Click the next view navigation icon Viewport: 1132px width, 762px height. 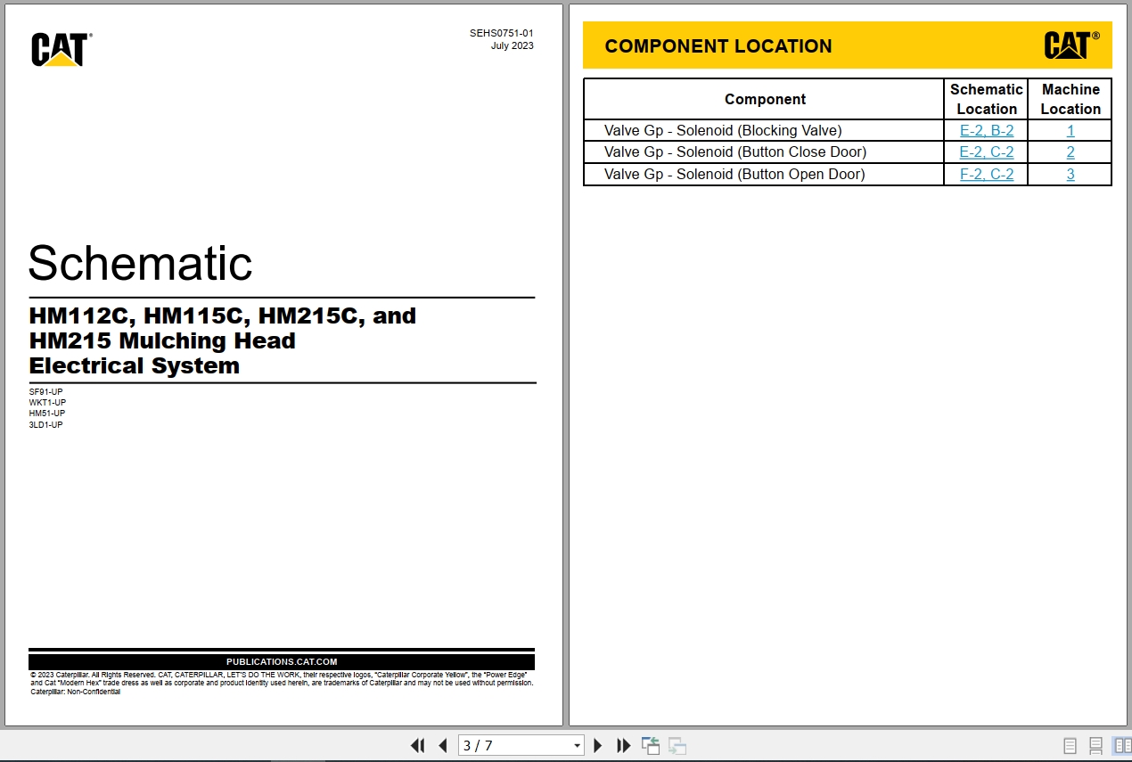coord(677,745)
